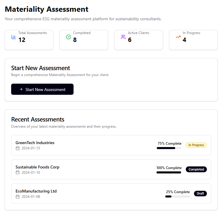The width and height of the screenshot is (223, 216).
Task: Click the calendar icon beside 2024-01-15
Action: point(18,148)
